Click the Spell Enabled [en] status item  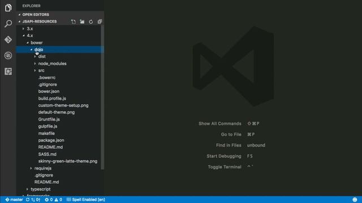[x=86, y=200]
